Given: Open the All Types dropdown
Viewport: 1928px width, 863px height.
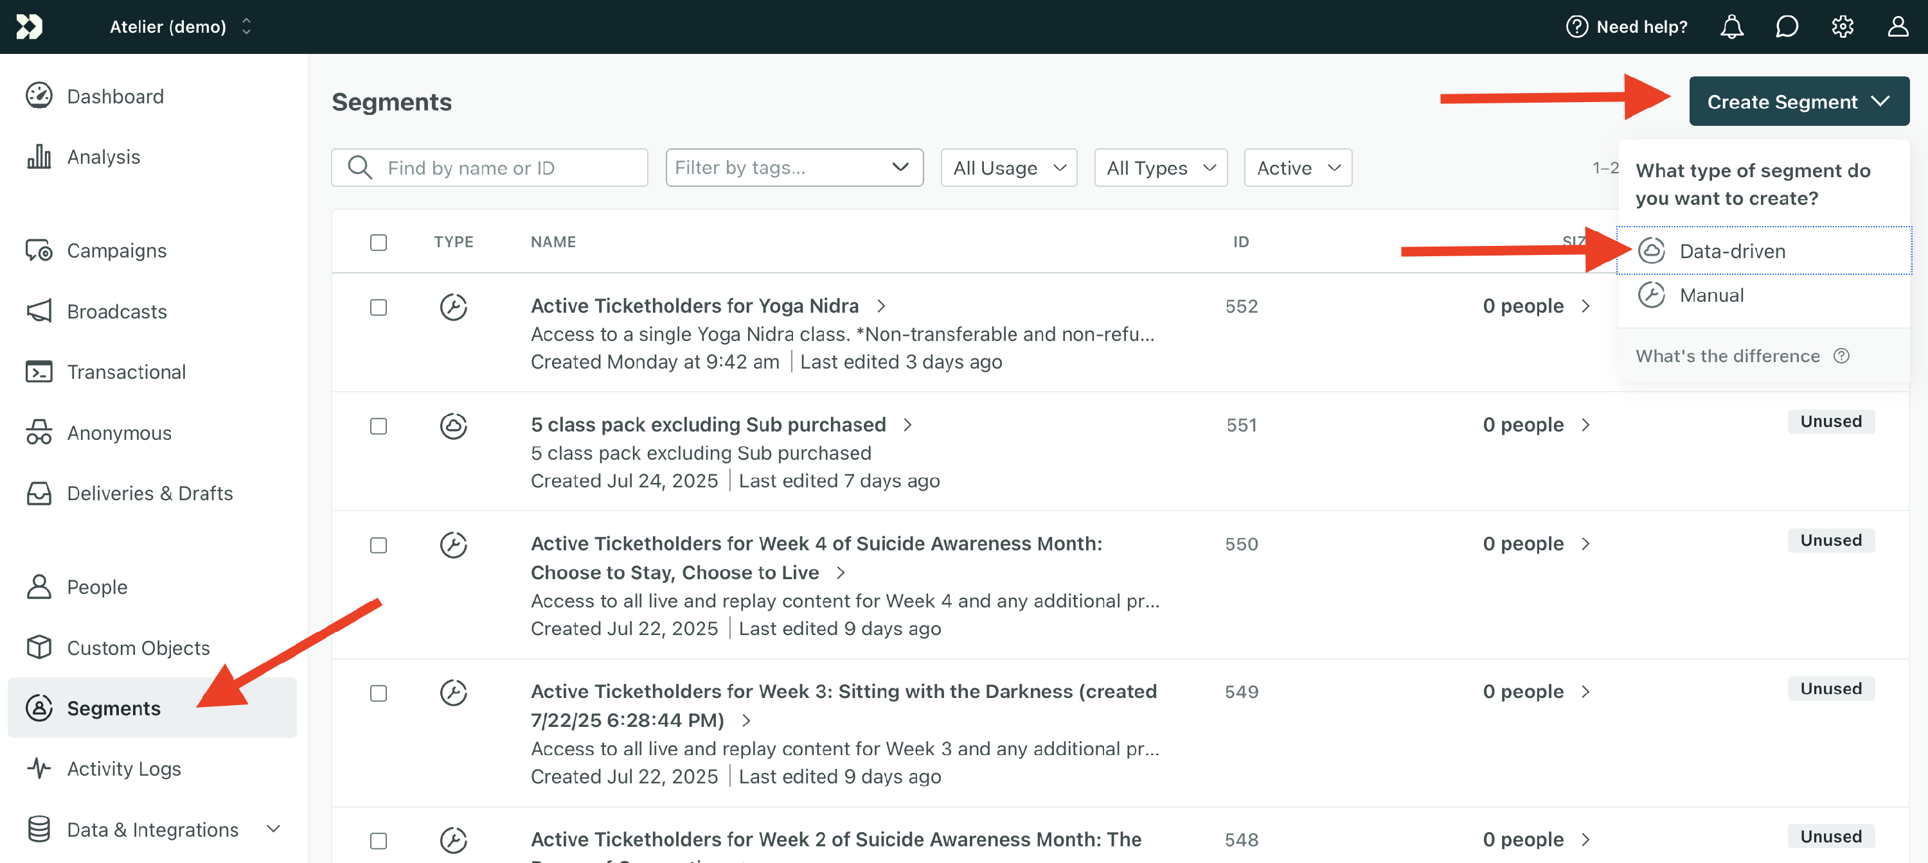Looking at the screenshot, I should coord(1160,168).
